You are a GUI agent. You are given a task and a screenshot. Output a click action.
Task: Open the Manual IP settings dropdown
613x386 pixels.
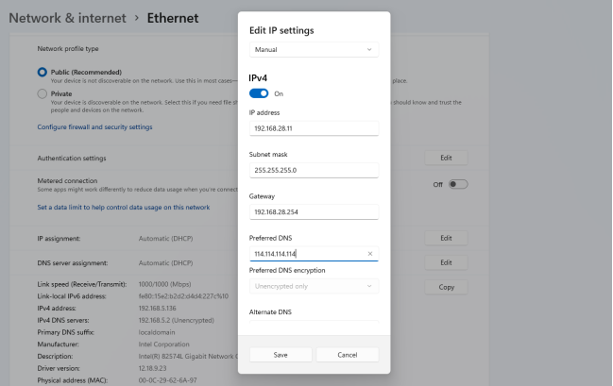[x=314, y=50]
